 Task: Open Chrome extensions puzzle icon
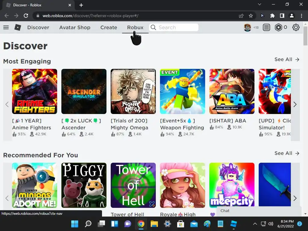tap(272, 16)
